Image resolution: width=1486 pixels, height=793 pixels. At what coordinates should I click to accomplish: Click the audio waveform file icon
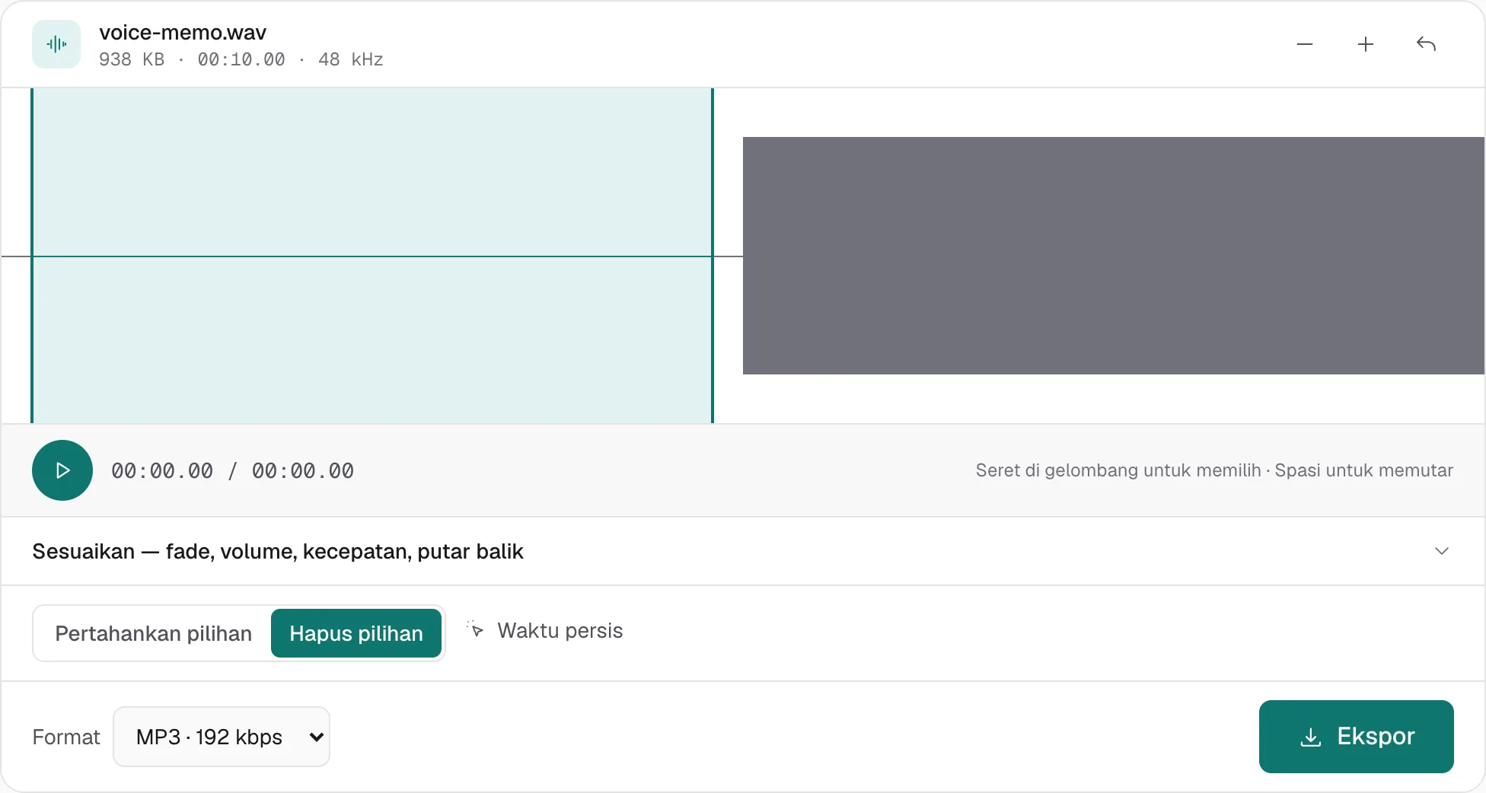pos(56,44)
